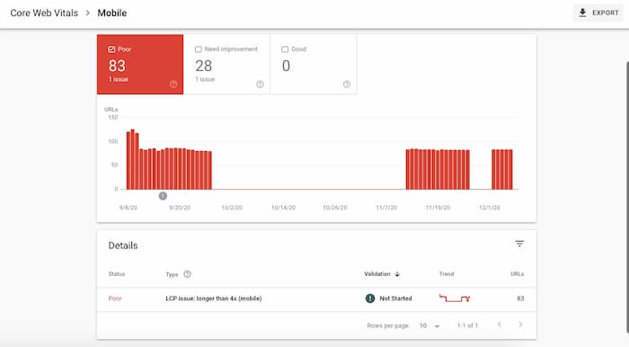Click the Status column header
629x347 pixels.
tap(117, 274)
